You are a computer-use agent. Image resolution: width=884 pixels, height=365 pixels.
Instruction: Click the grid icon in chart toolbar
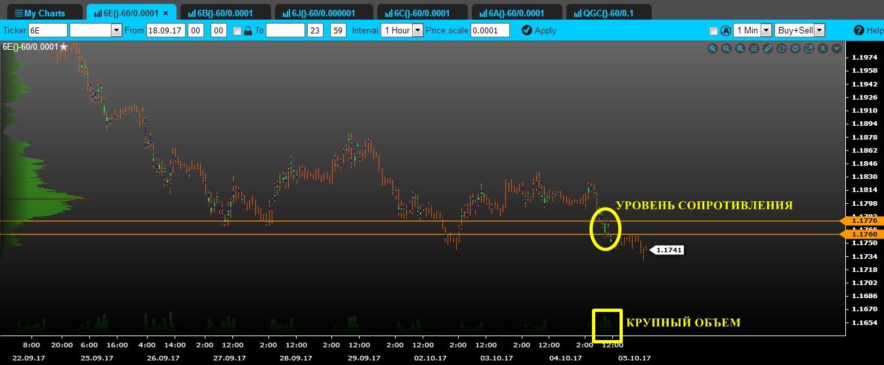tap(754, 48)
